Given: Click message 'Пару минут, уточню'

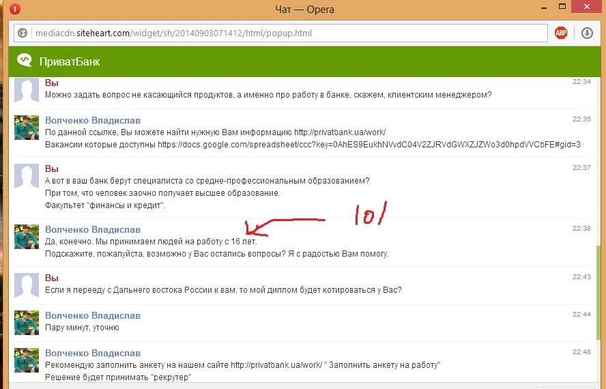Looking at the screenshot, I should [82, 328].
